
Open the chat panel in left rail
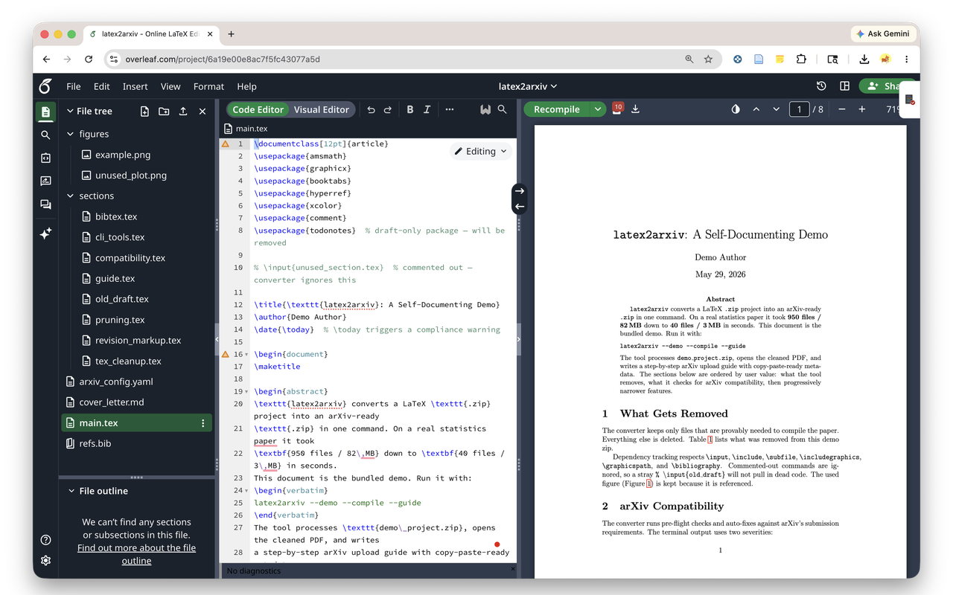tap(45, 205)
